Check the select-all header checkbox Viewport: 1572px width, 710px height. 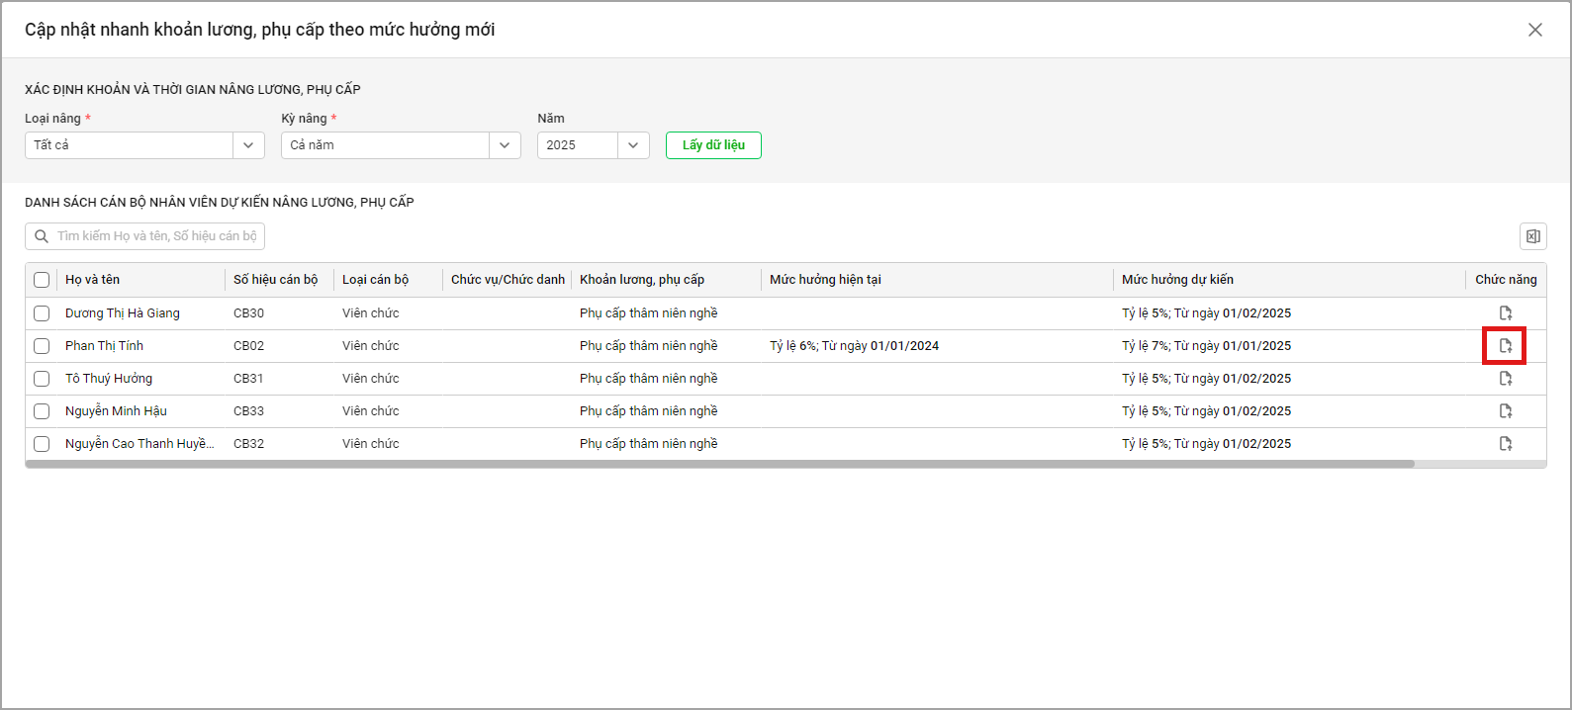[x=42, y=280]
